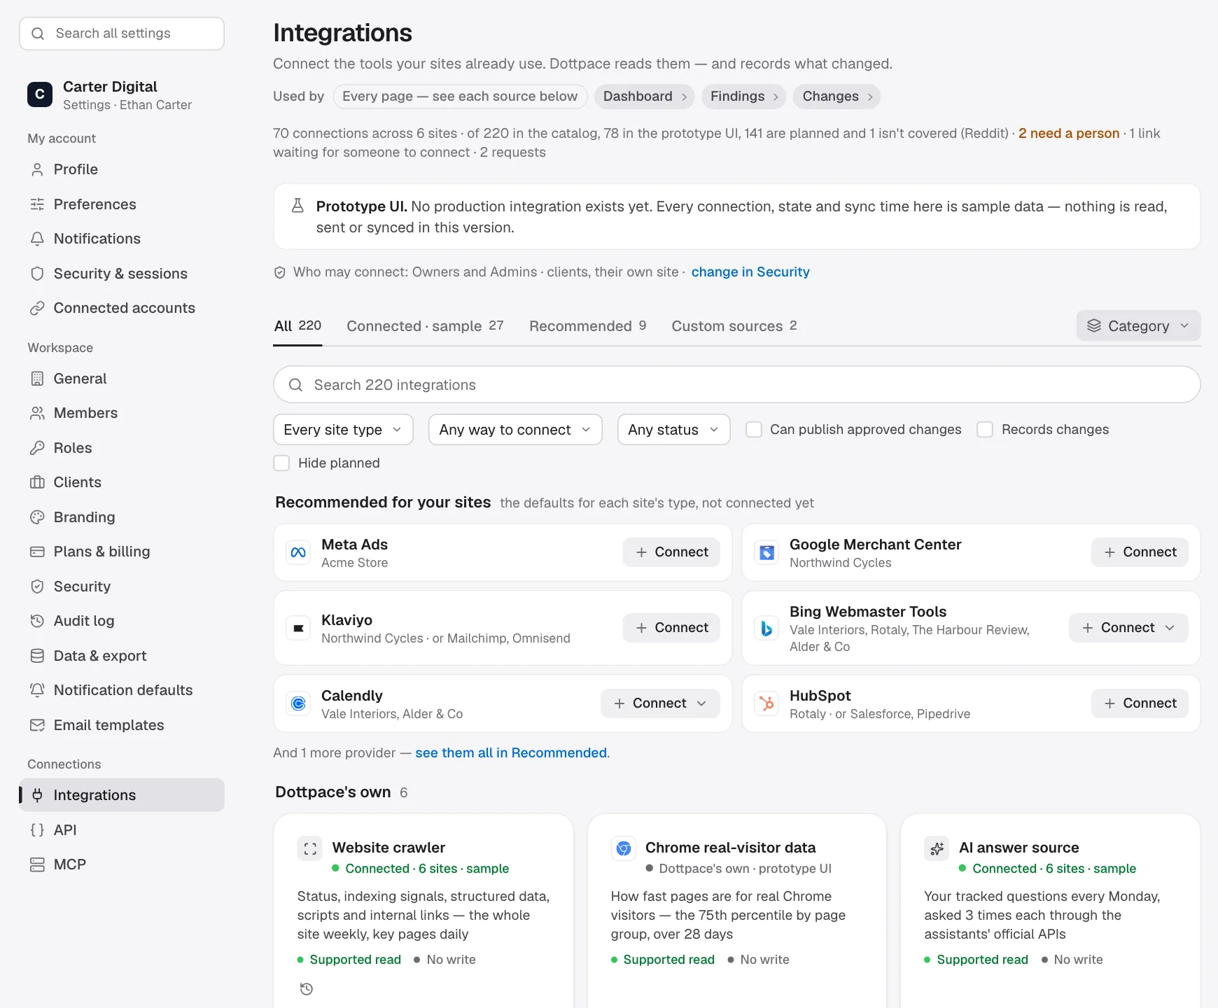This screenshot has width=1218, height=1008.
Task: Click the Clients briefcase icon
Action: (37, 482)
